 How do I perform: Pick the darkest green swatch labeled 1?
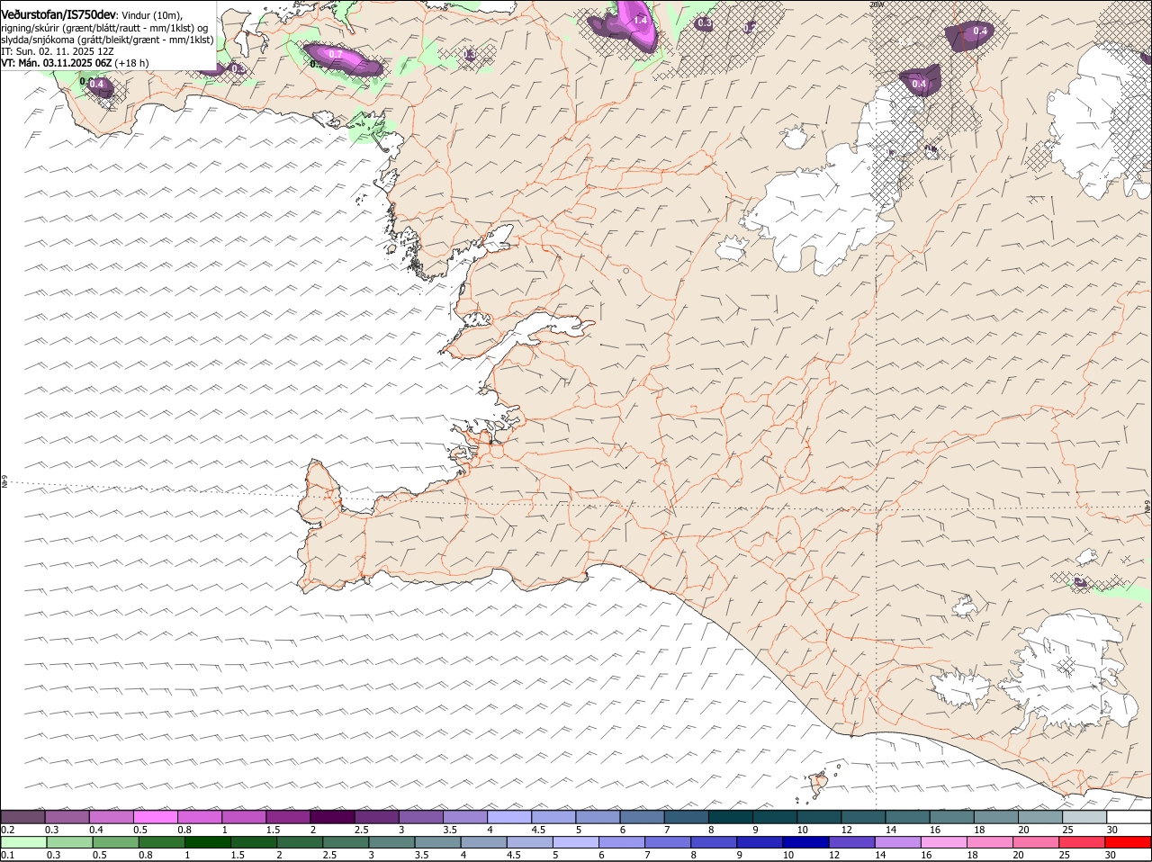[x=208, y=842]
